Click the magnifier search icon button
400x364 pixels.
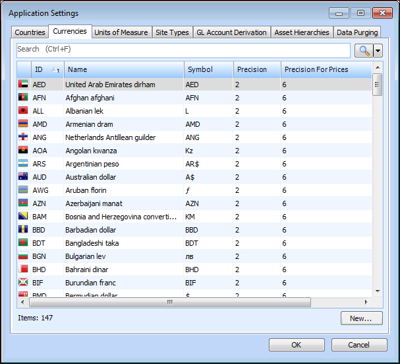pyautogui.click(x=363, y=50)
